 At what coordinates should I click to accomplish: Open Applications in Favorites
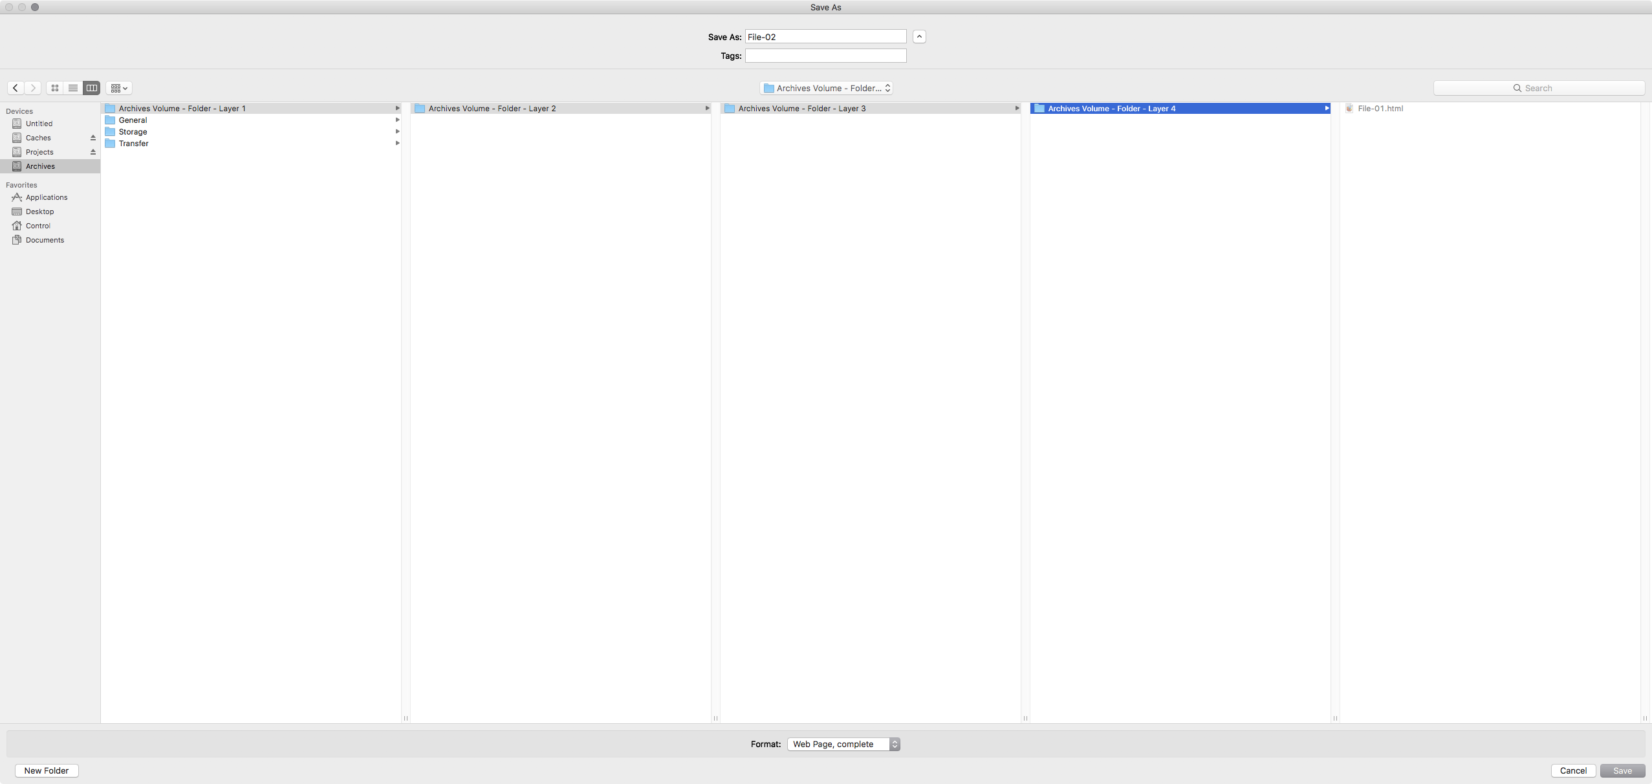[50, 197]
